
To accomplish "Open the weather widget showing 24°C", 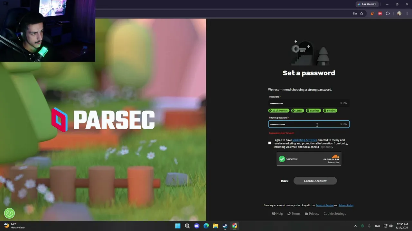I will coord(14,226).
